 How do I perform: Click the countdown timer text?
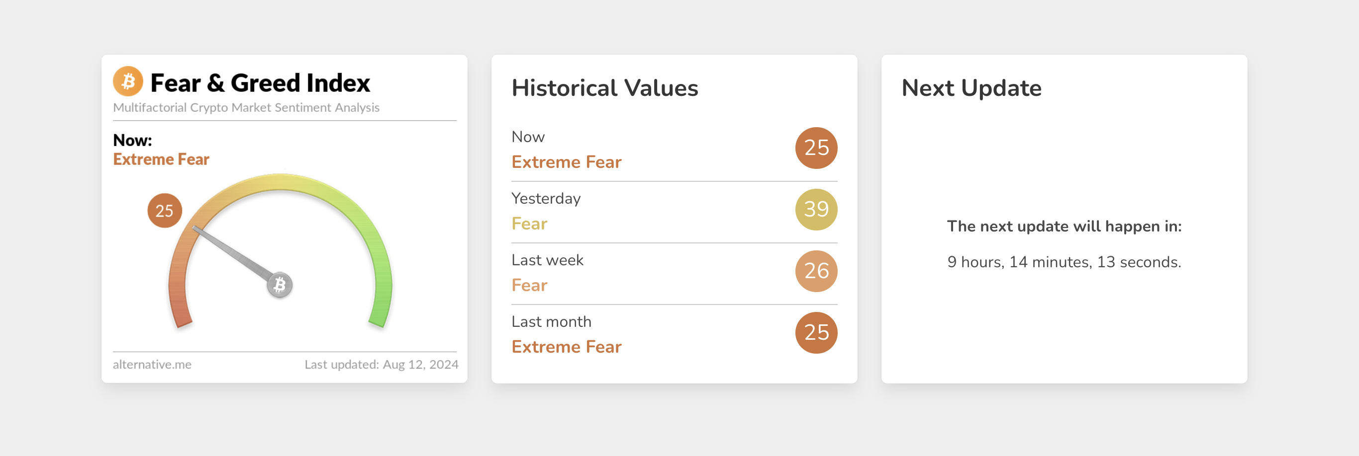pyautogui.click(x=1064, y=262)
